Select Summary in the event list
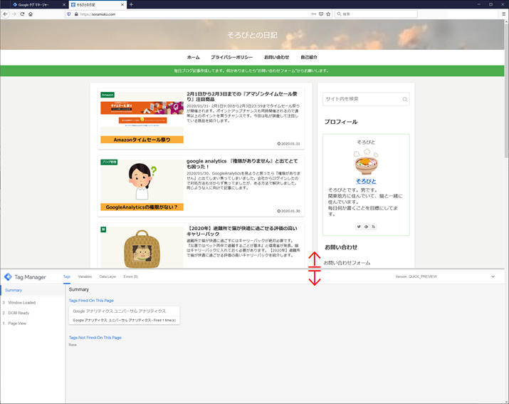 [33, 290]
